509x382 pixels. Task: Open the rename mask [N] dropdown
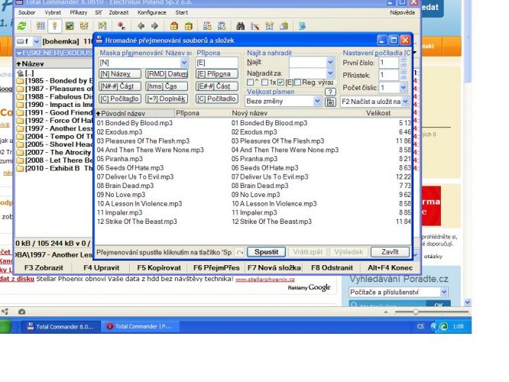tap(183, 63)
